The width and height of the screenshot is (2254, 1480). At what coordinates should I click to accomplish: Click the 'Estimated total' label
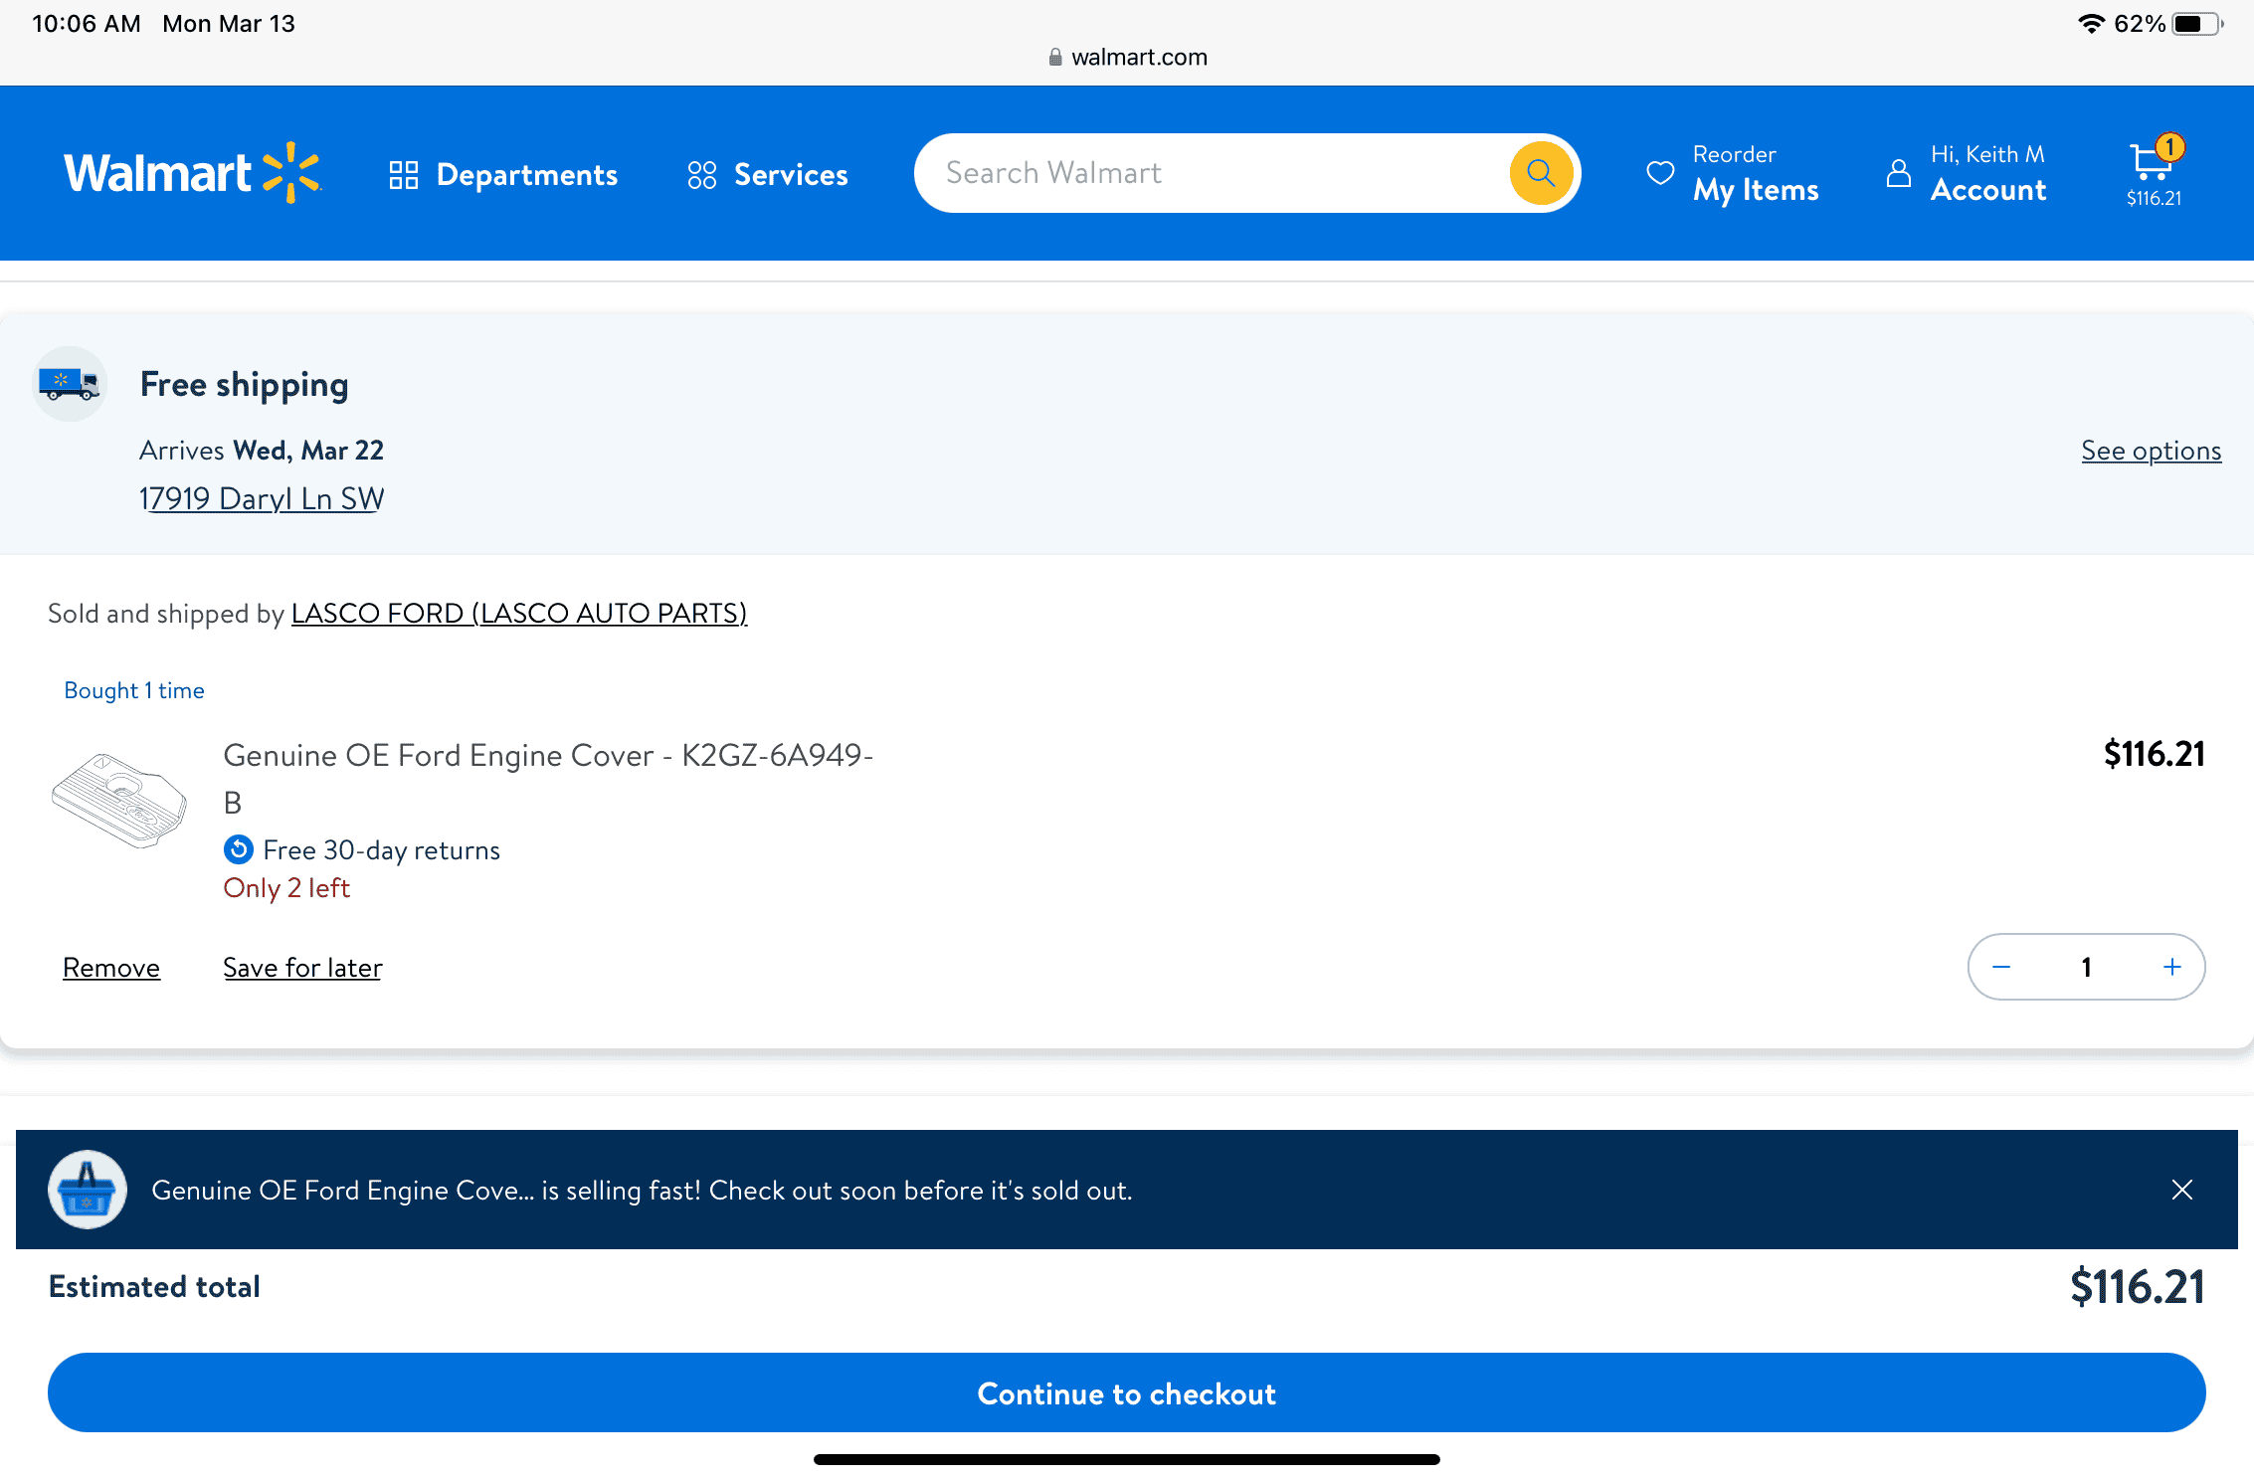coord(154,1287)
